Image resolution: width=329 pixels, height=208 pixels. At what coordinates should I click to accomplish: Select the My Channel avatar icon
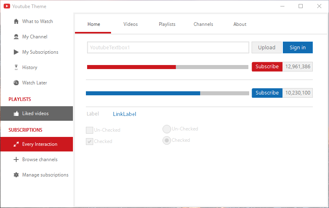(16, 37)
